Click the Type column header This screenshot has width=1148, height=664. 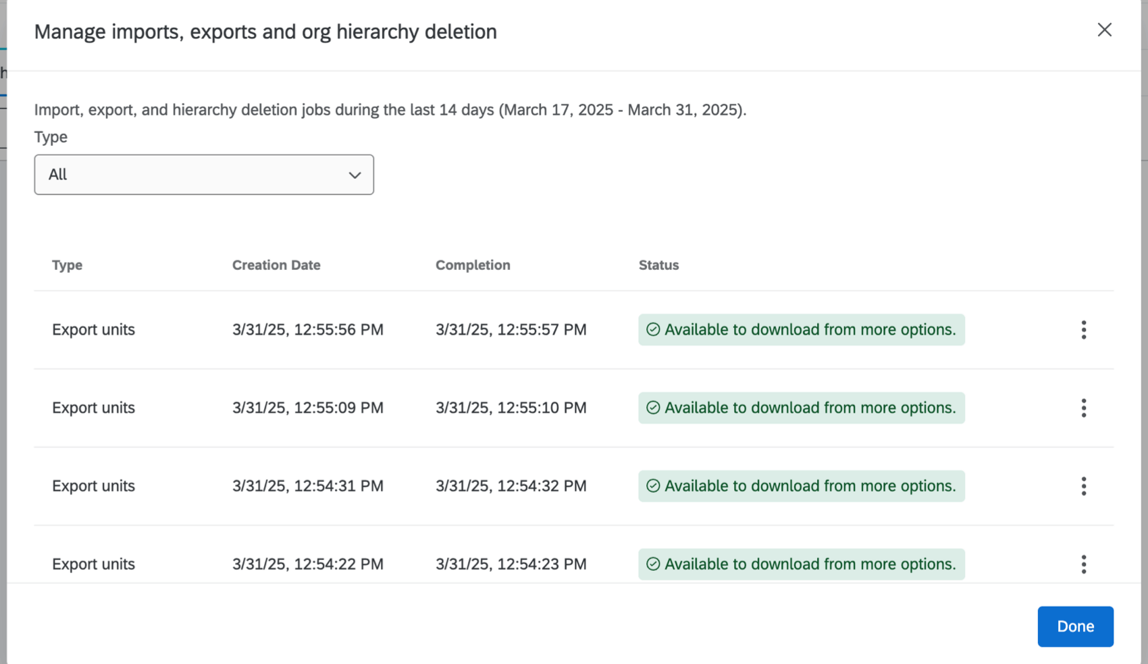[67, 265]
